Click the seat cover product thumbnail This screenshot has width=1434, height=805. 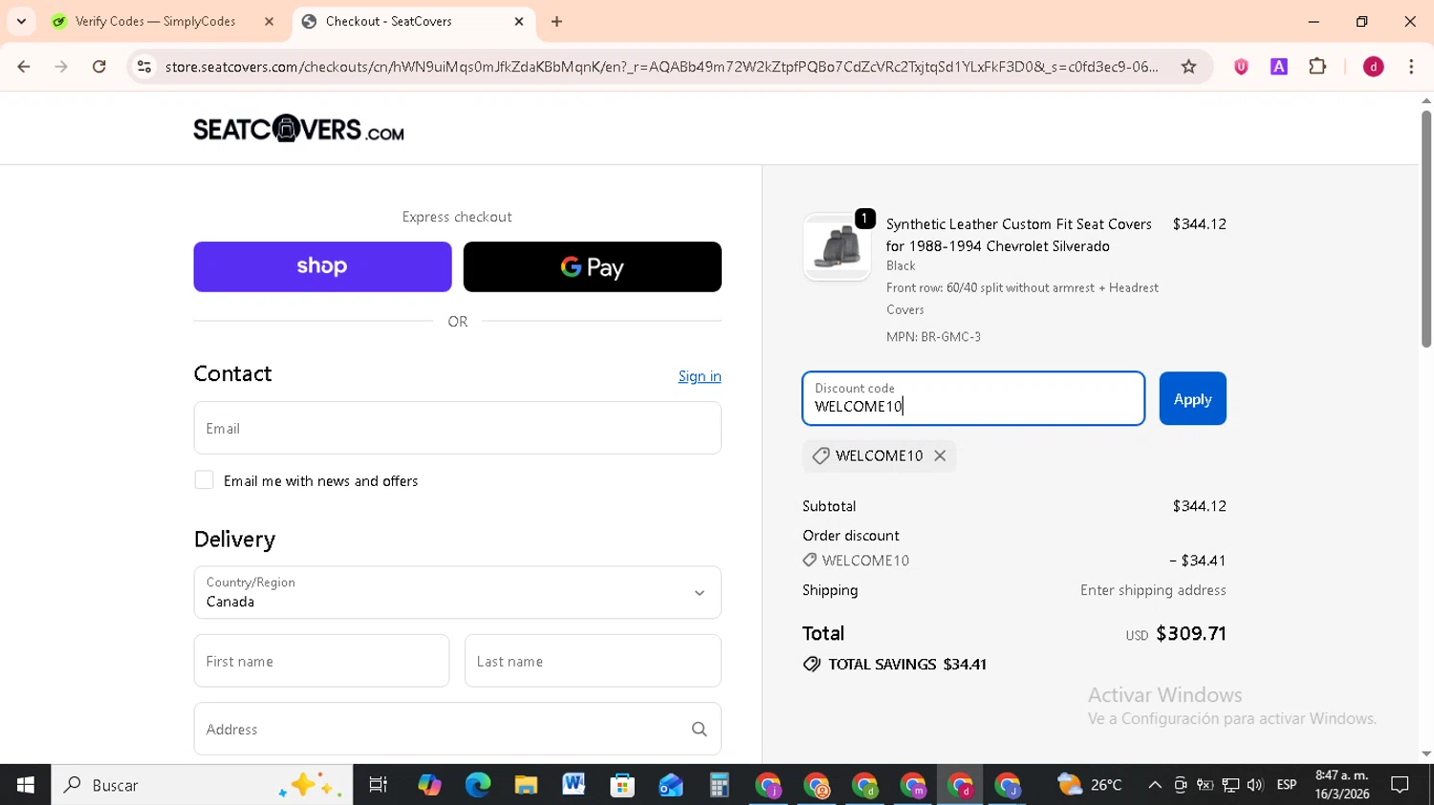click(836, 247)
